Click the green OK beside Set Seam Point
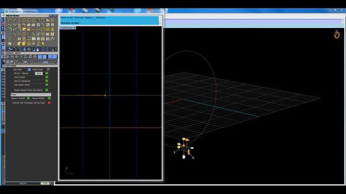Screen dimensions: 346x194 coord(47,85)
